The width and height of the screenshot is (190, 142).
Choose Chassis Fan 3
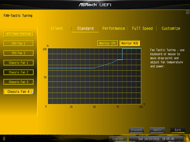pyautogui.click(x=18, y=82)
